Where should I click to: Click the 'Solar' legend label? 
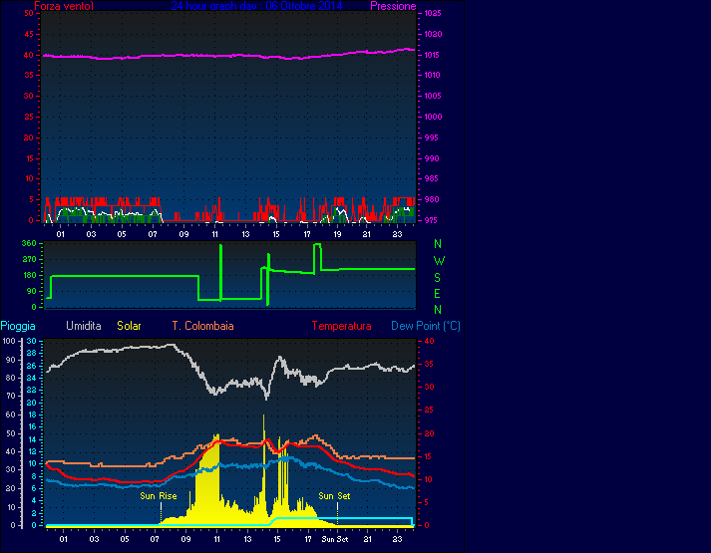click(129, 326)
